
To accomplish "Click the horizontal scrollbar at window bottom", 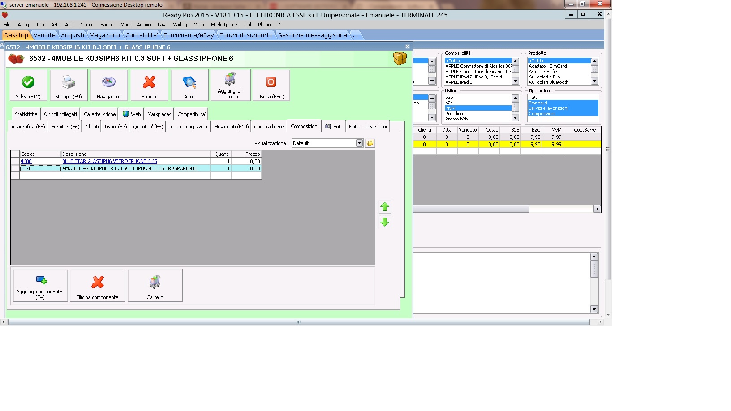I will tap(298, 322).
